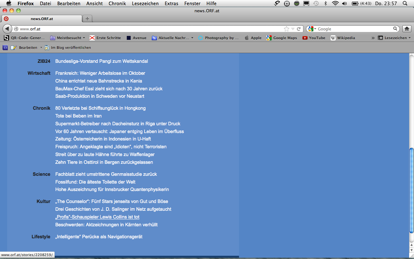Open the Science section heading
Image resolution: width=414 pixels, height=259 pixels.
42,174
